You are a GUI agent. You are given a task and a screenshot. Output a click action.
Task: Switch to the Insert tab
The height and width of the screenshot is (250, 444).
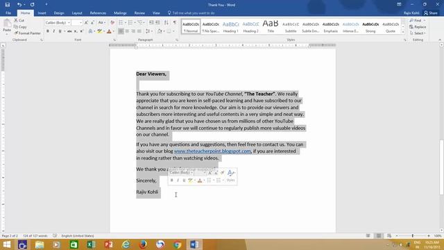coord(42,13)
